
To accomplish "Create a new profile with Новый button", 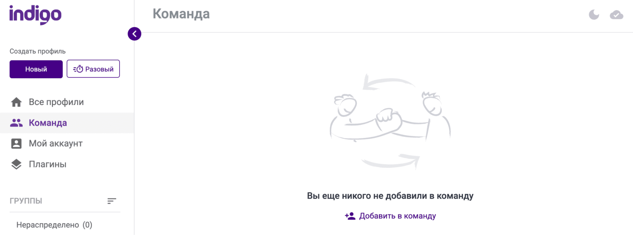I will click(36, 69).
